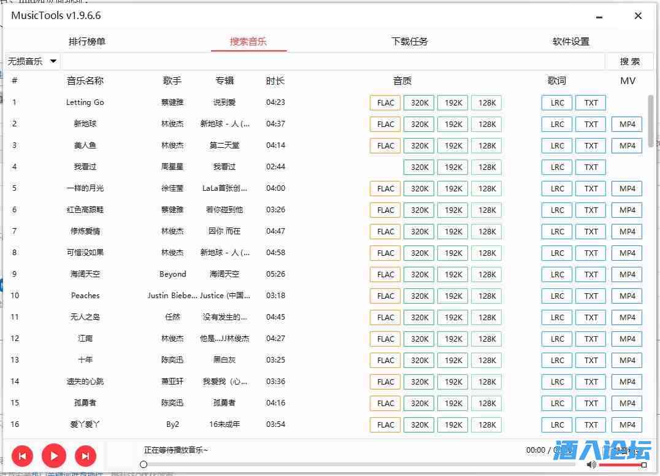Download TXT lyrics for 江南
This screenshot has height=476, width=660.
pyautogui.click(x=591, y=339)
